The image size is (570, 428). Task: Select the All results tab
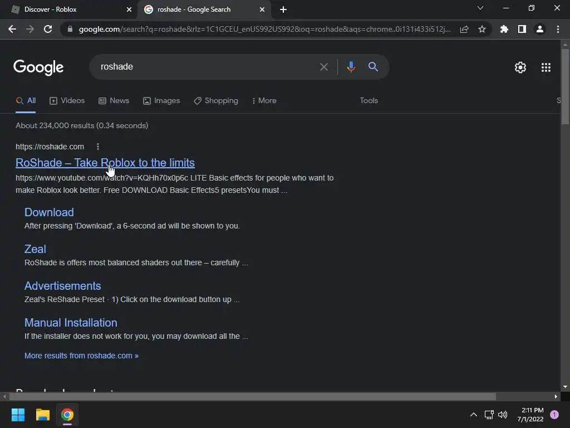[26, 101]
